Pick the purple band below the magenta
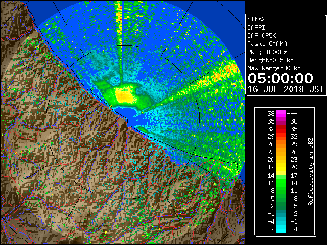This screenshot has height=245, width=327. (281, 121)
